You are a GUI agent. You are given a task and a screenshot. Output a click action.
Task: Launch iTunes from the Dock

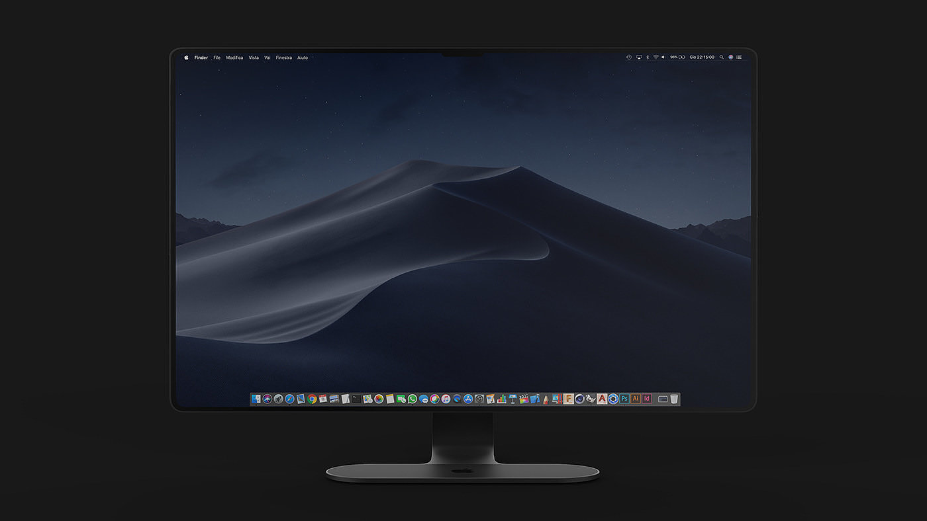click(446, 399)
